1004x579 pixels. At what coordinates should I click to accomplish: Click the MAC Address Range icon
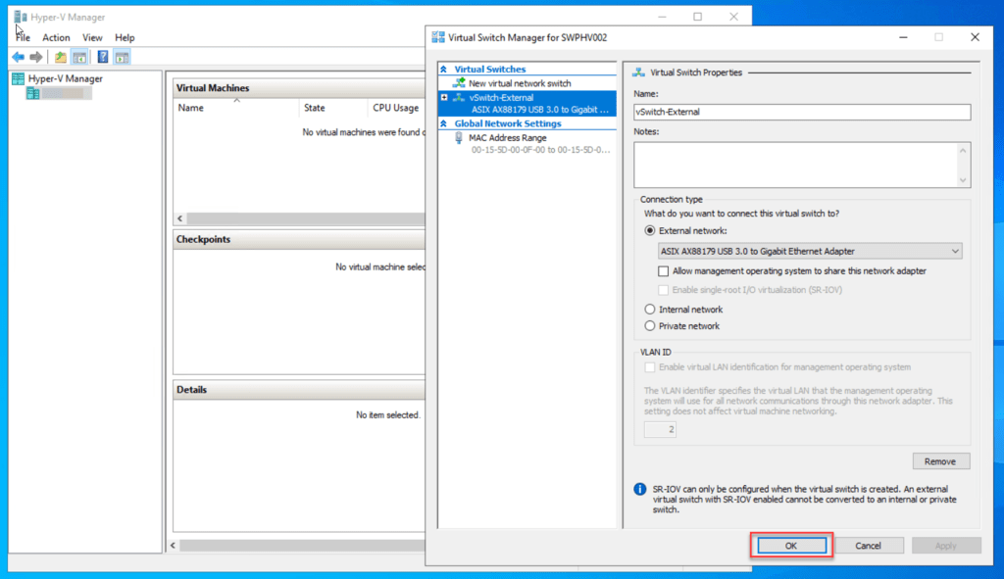[459, 138]
